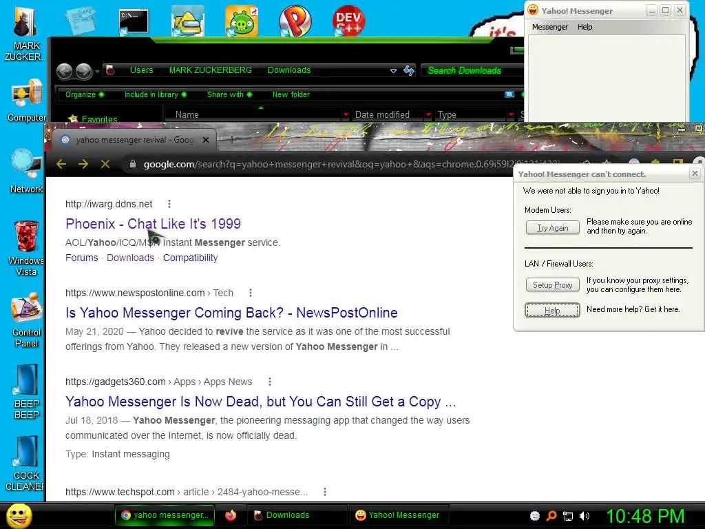Go back in the Chrome browser

(x=61, y=164)
